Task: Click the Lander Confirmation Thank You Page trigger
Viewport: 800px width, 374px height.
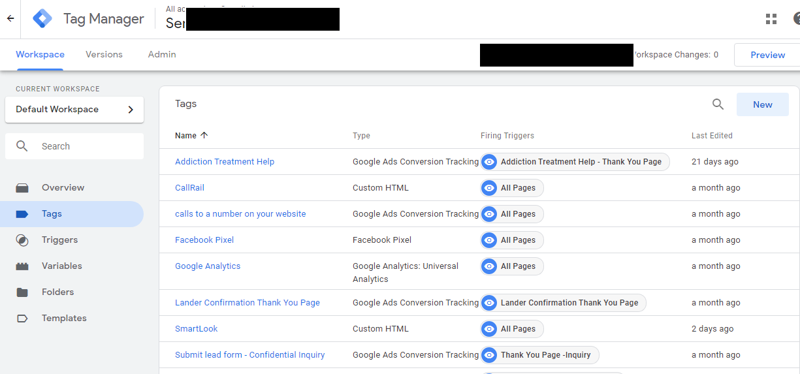Action: tap(563, 303)
